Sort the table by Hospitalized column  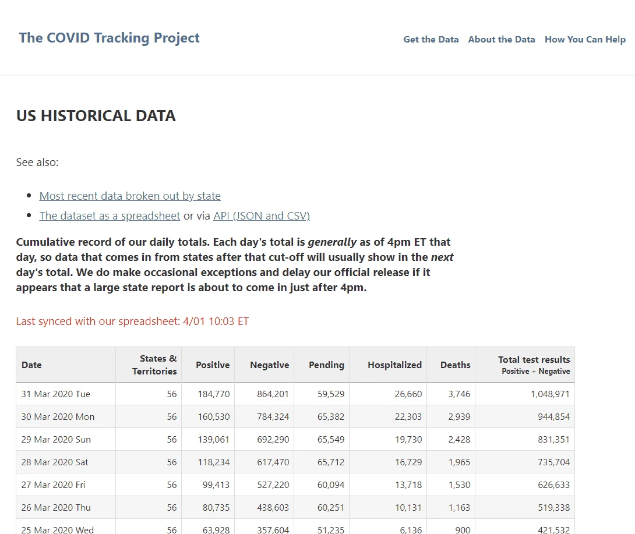pos(394,365)
